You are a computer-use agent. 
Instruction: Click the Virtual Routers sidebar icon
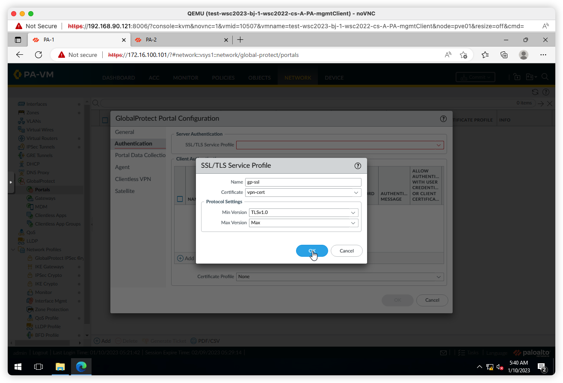coord(21,138)
